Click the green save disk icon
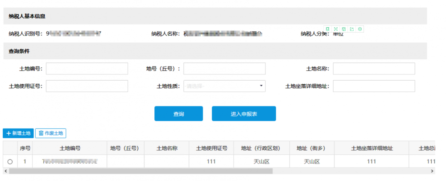The height and width of the screenshot is (181, 446). coord(343,29)
